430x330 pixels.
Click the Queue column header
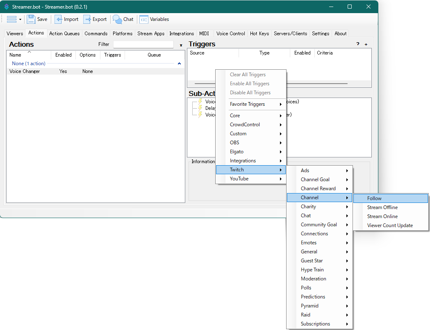154,55
